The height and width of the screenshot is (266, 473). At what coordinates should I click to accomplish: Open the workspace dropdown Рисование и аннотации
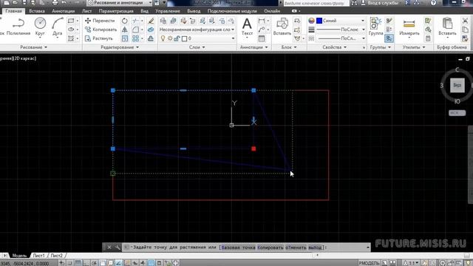click(x=120, y=3)
